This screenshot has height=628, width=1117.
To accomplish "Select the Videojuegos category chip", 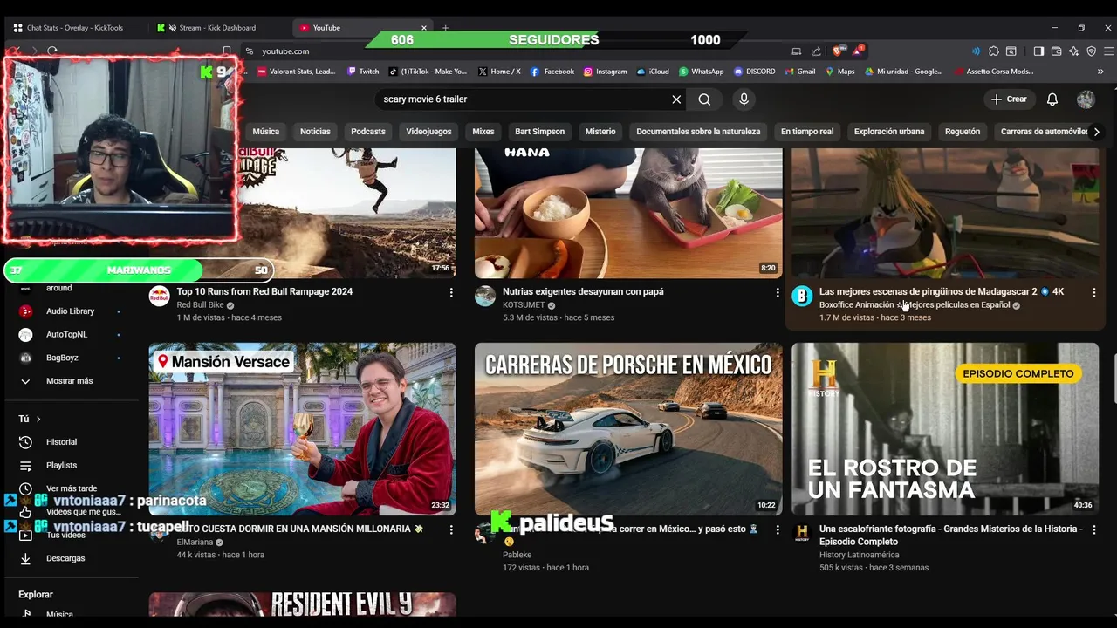I will (x=428, y=132).
